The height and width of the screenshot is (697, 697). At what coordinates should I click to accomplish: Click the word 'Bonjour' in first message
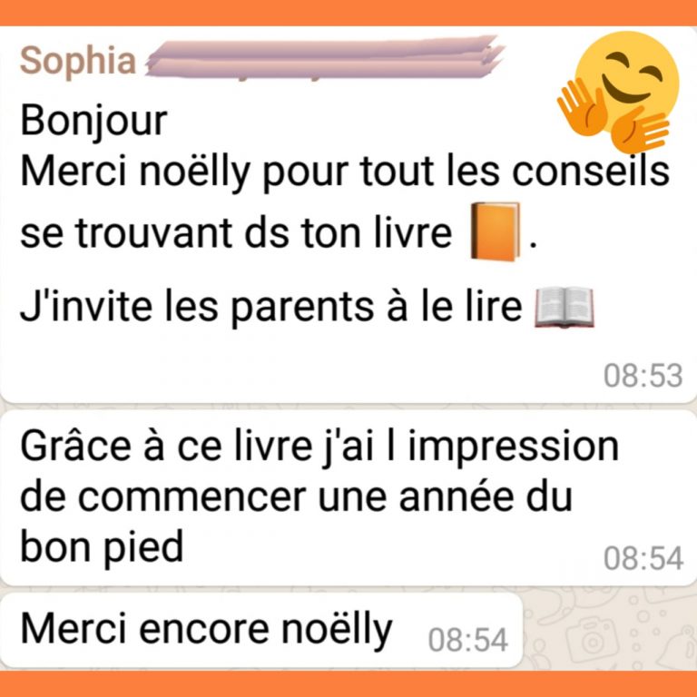point(93,122)
